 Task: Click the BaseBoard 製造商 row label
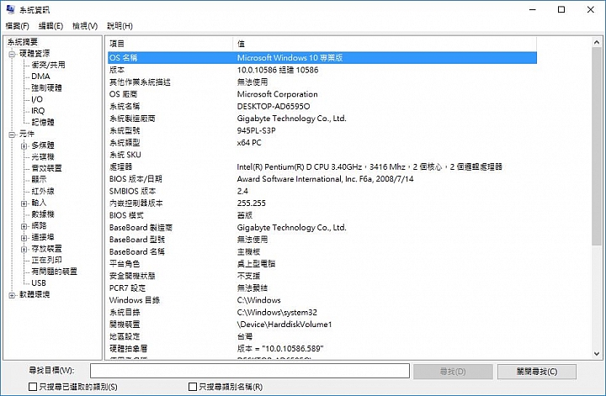pyautogui.click(x=141, y=228)
